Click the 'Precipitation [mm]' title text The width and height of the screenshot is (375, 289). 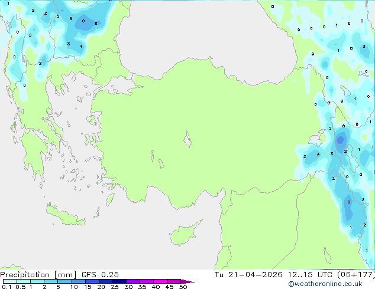point(38,275)
